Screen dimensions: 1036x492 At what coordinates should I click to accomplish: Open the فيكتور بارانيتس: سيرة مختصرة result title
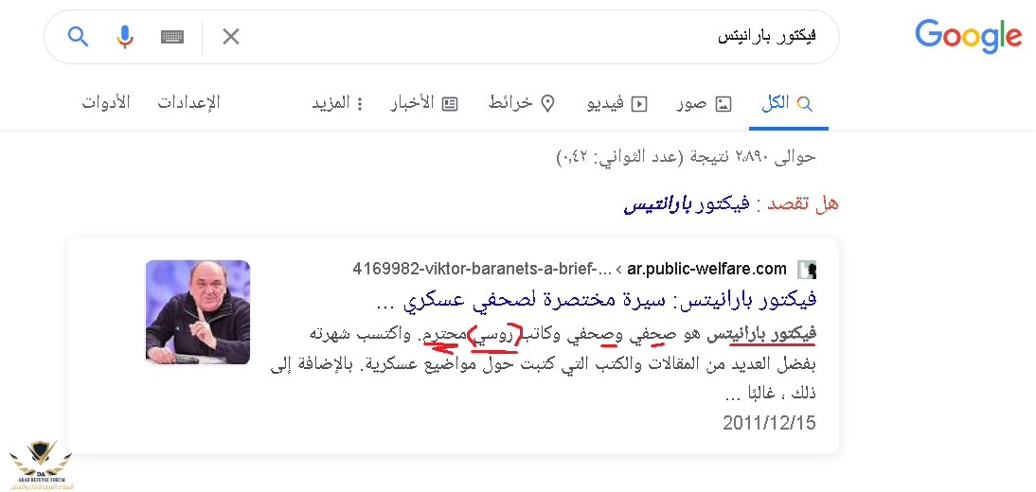(597, 301)
